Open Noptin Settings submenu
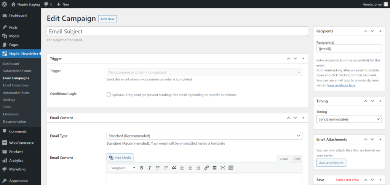Screen dimensions: 390x185 coord(9,100)
